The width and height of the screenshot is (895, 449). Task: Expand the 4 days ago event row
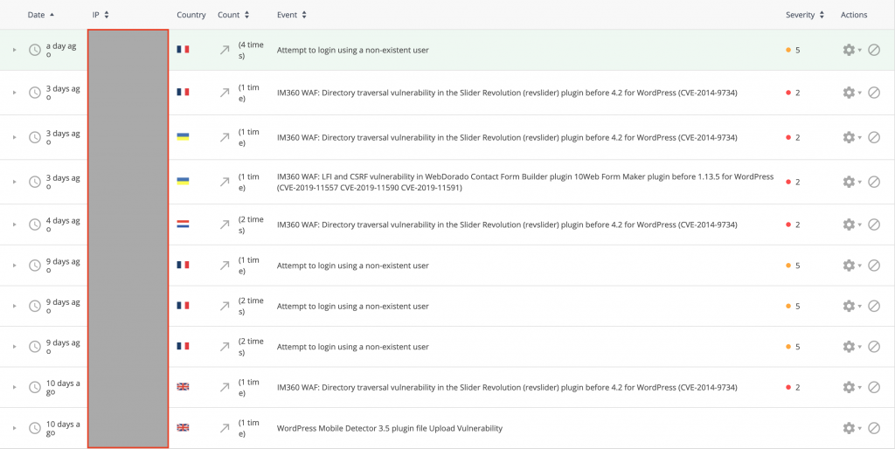coord(15,224)
